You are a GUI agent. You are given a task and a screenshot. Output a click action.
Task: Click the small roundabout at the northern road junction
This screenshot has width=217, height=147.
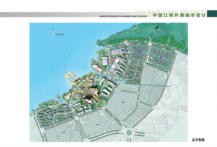[108, 47]
